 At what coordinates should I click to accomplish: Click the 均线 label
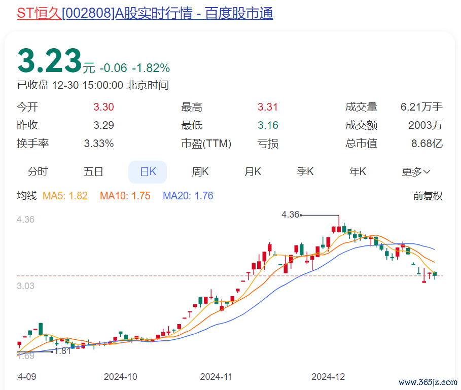pos(27,196)
